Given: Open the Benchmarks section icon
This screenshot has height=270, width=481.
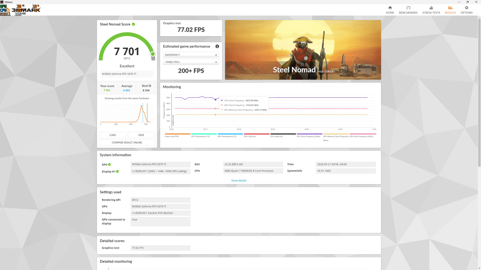Looking at the screenshot, I should (408, 8).
